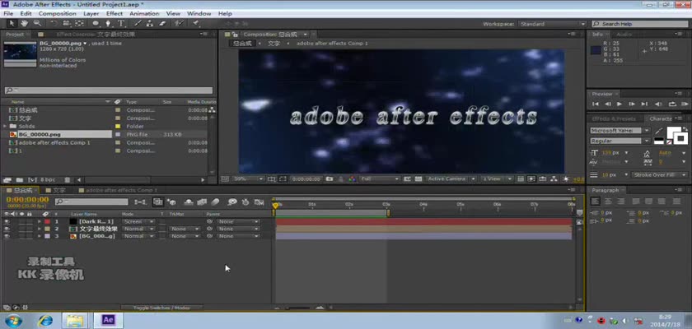The height and width of the screenshot is (329, 692).
Task: Select the Pen tool
Action: [108, 24]
